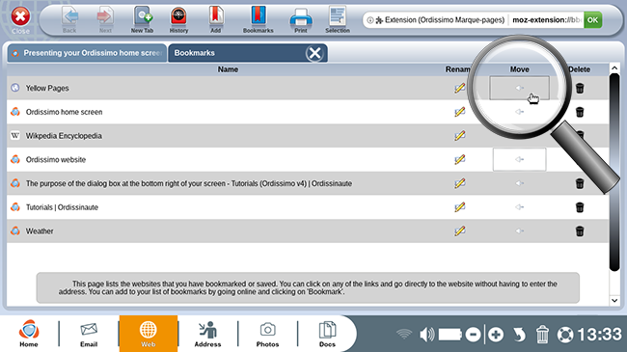Rename the Ordissimo website bookmark
This screenshot has height=352, width=627.
(460, 159)
